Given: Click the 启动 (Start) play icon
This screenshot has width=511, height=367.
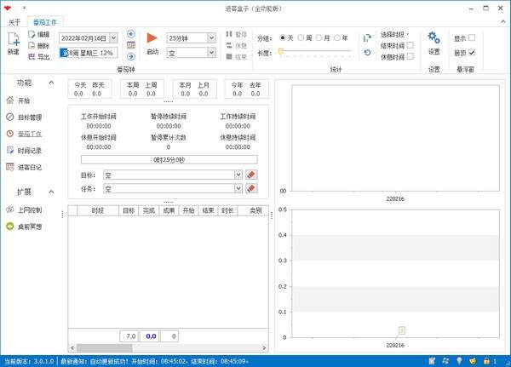Looking at the screenshot, I should 152,38.
